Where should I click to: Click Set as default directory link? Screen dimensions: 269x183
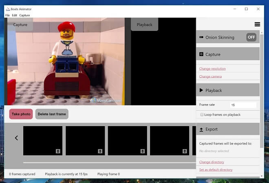point(216,170)
